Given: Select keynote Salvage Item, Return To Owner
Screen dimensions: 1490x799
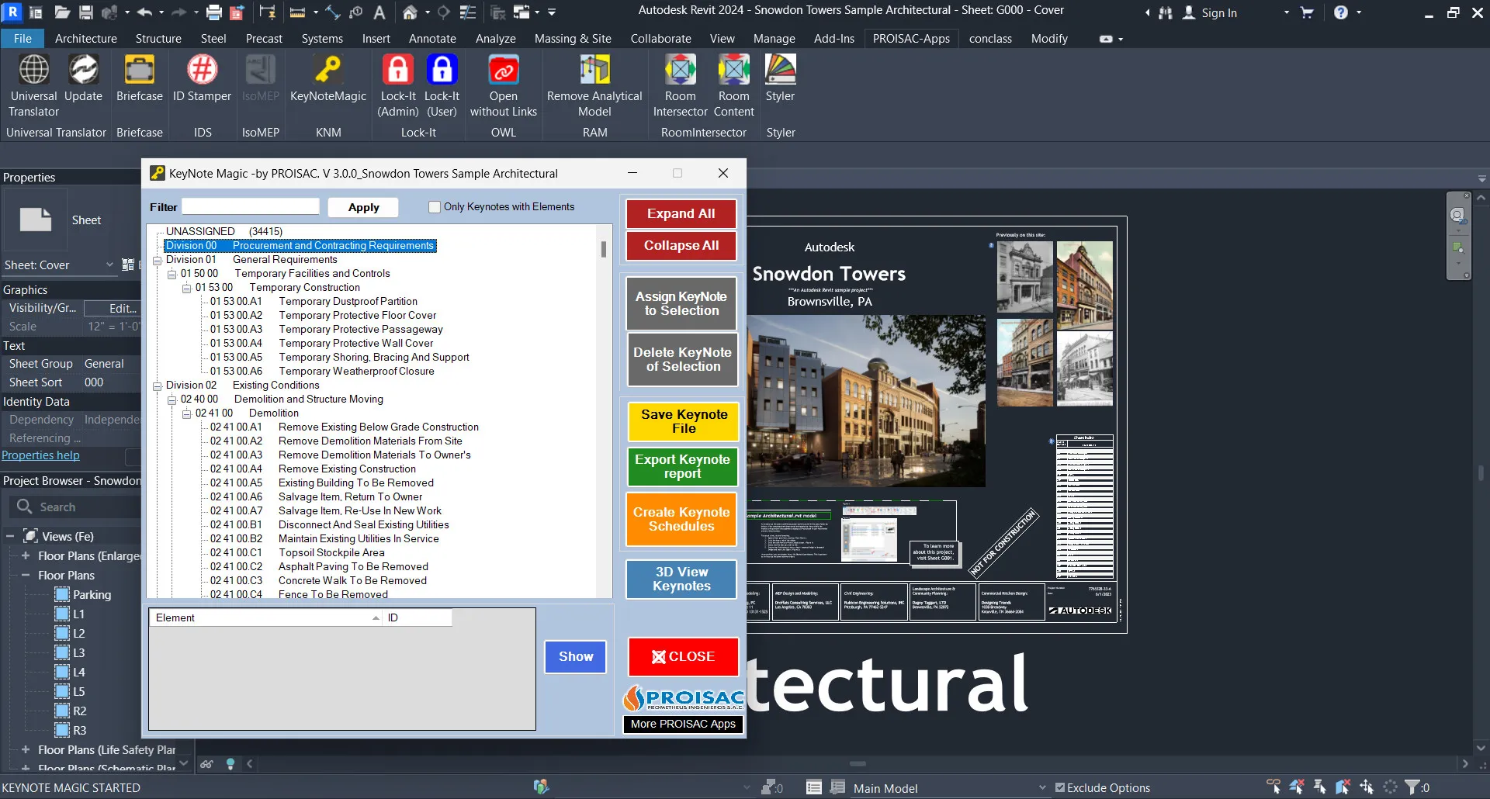Looking at the screenshot, I should tap(350, 497).
